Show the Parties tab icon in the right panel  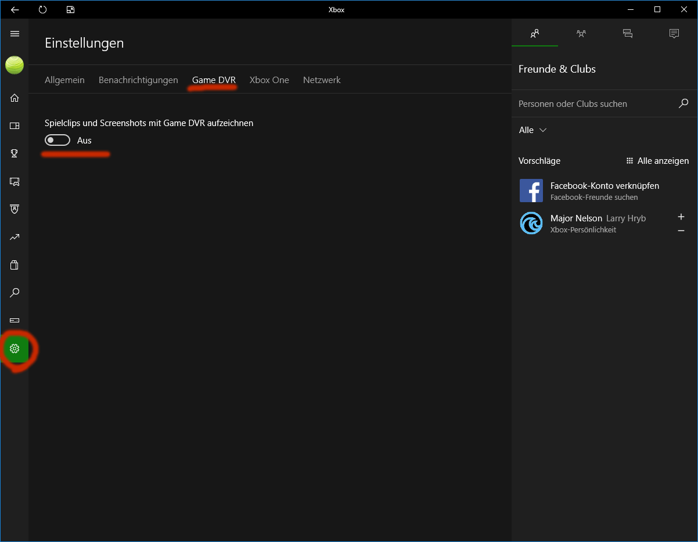click(x=581, y=33)
